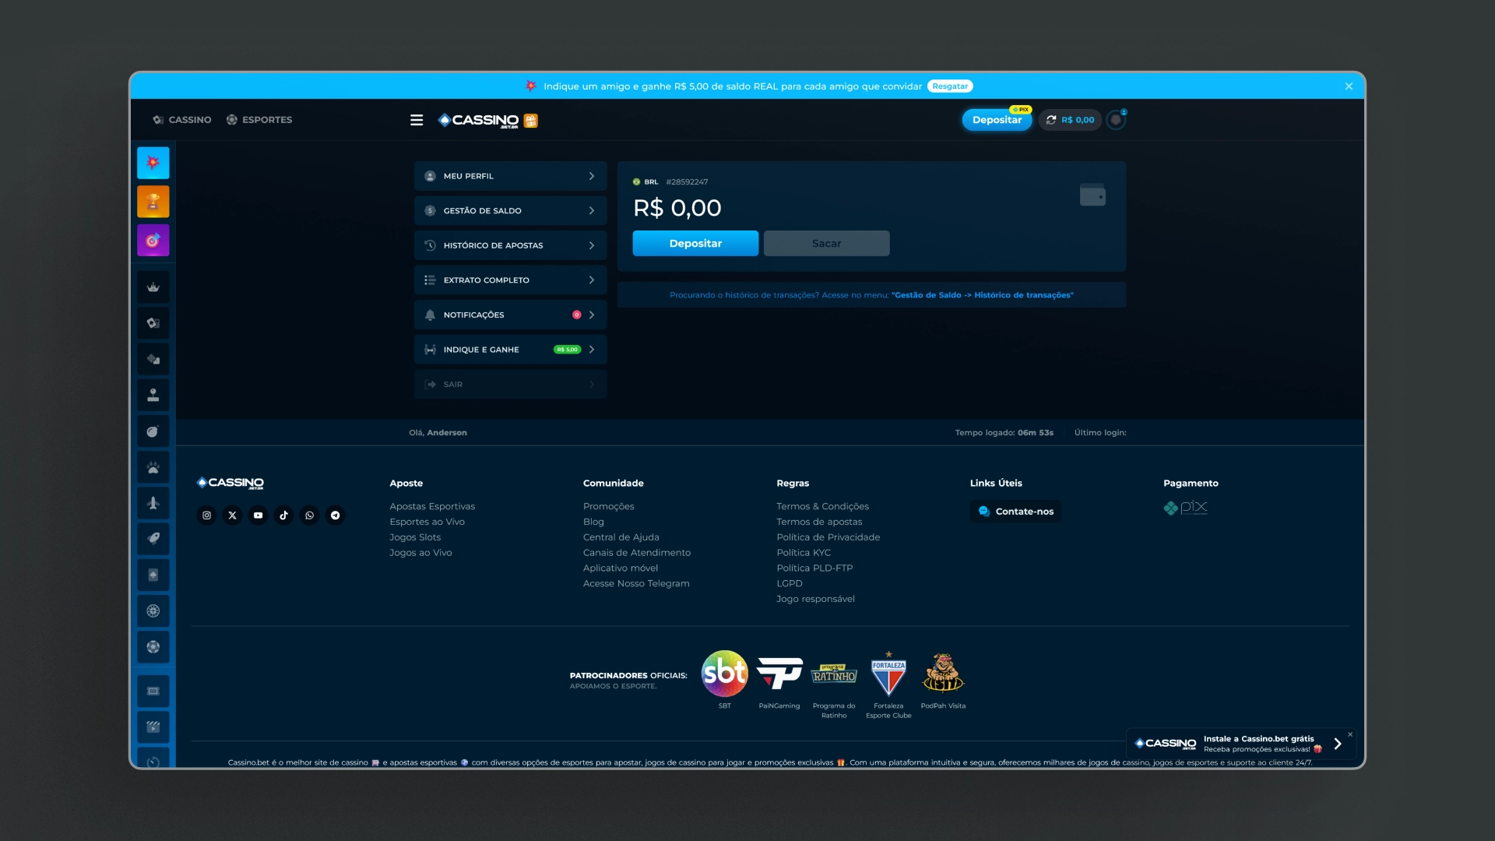Open Cassino Instagram profile icon
Viewport: 1495px width, 841px height.
206,516
